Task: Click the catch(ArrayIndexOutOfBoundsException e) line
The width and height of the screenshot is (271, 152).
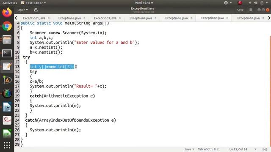Action: click(x=71, y=120)
